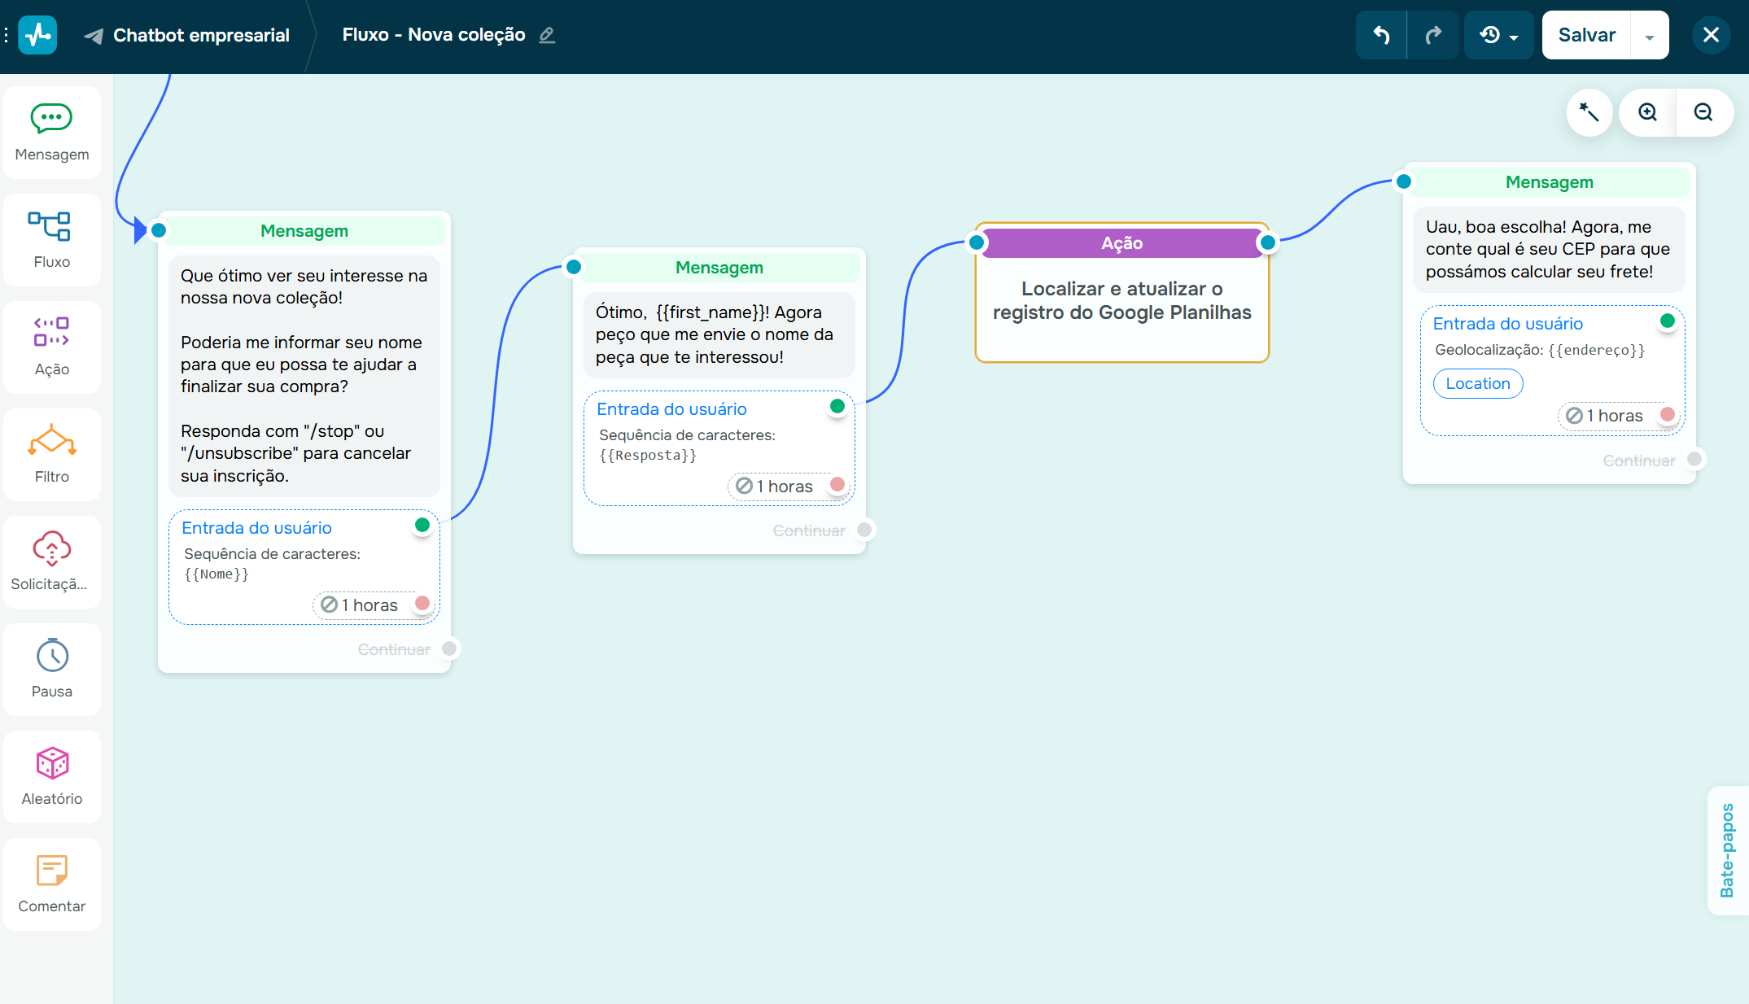The width and height of the screenshot is (1749, 1004).
Task: Select the Comentar note icon
Action: point(51,871)
